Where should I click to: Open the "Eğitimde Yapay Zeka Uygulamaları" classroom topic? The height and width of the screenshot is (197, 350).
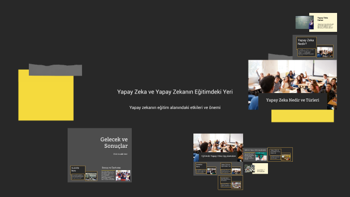coord(218,147)
